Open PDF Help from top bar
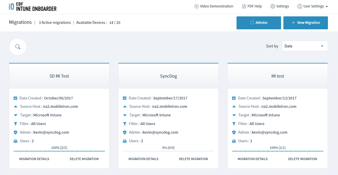338x175 pixels. 252,6
